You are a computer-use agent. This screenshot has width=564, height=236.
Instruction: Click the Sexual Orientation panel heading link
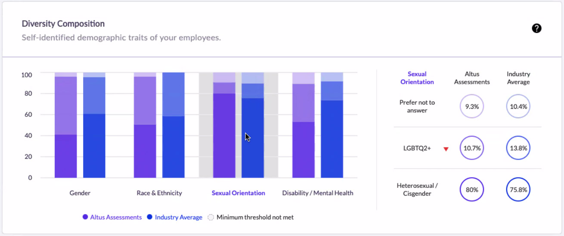[417, 78]
